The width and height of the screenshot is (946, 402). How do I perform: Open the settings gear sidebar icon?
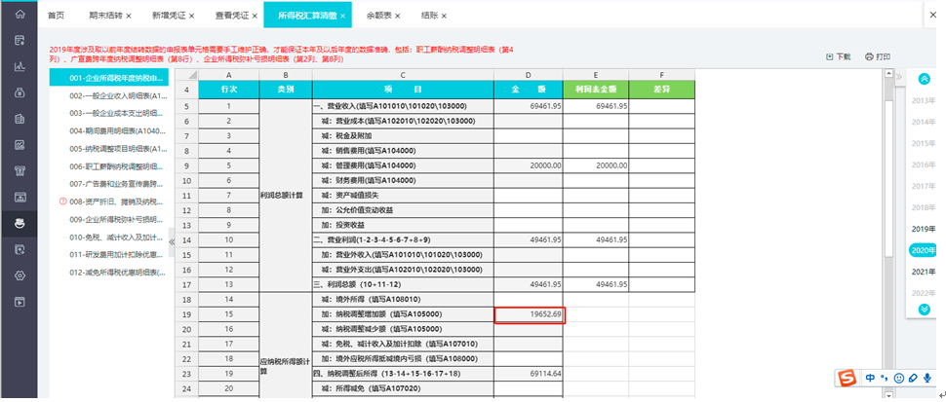tap(20, 275)
